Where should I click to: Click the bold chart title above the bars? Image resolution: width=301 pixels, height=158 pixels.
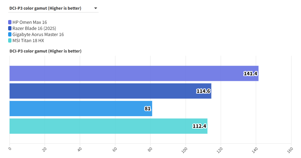pos(46,51)
